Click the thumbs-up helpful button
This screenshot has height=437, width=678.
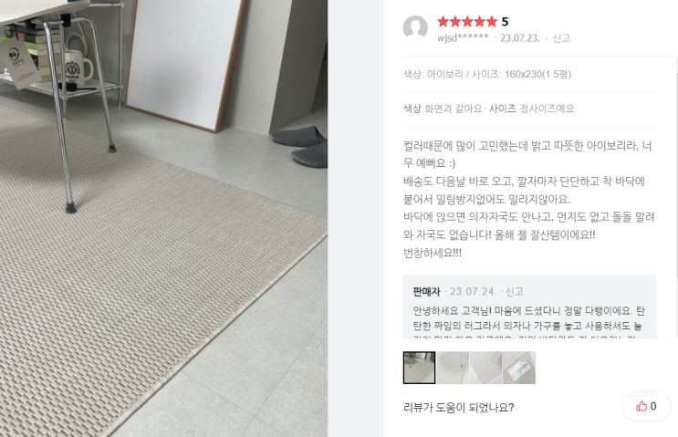pos(646,406)
